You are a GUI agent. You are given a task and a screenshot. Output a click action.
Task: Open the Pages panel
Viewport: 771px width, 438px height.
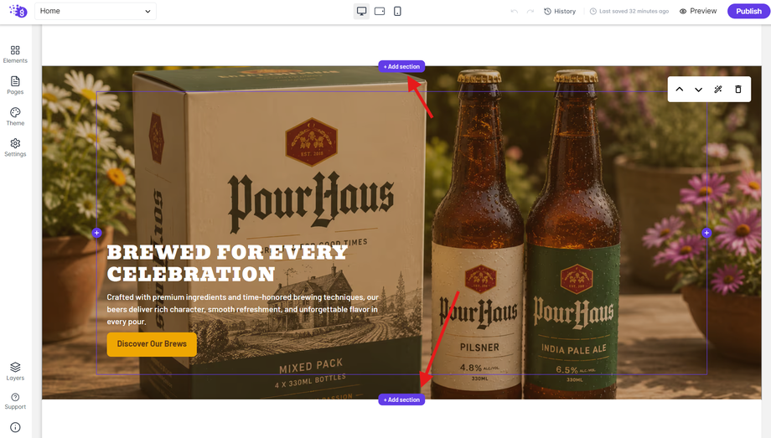click(x=15, y=85)
